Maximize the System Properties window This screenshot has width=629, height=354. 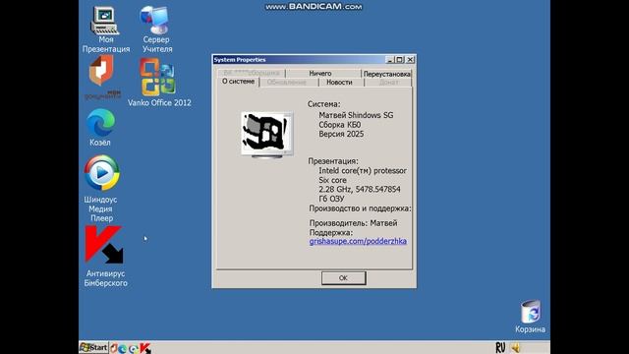[400, 60]
